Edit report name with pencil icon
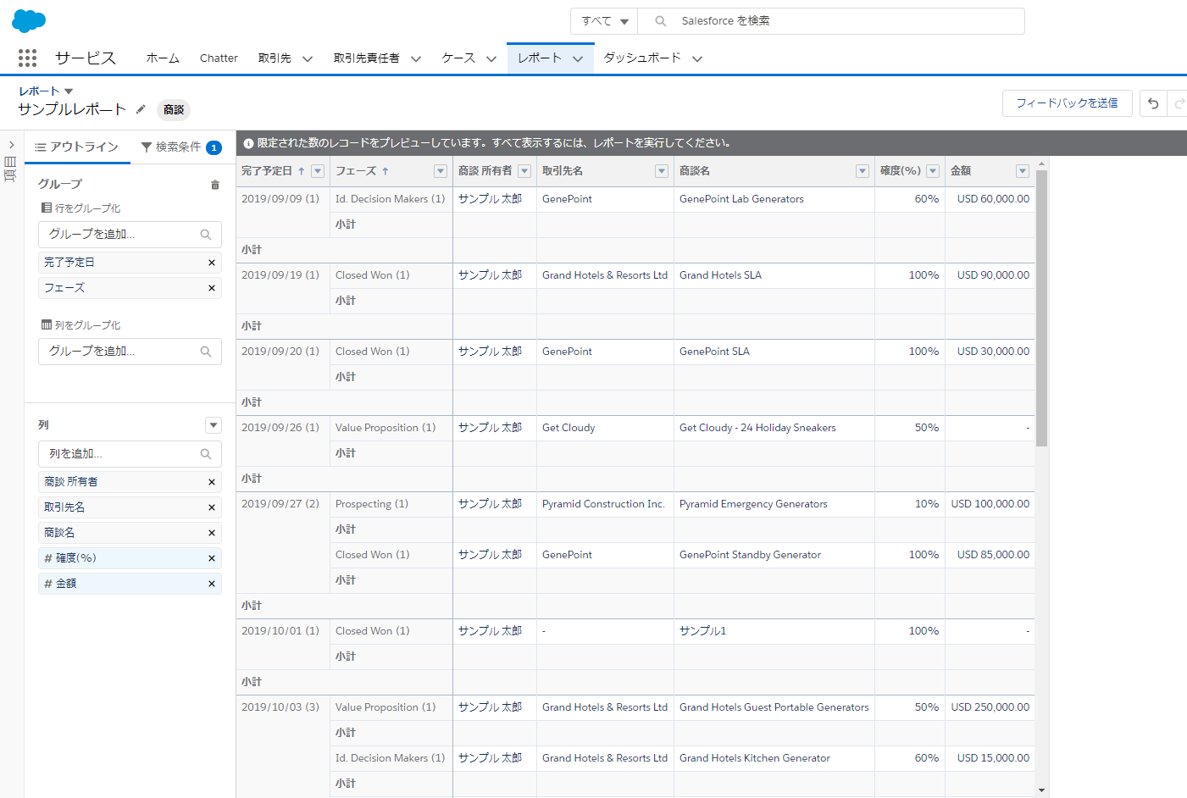 141,109
